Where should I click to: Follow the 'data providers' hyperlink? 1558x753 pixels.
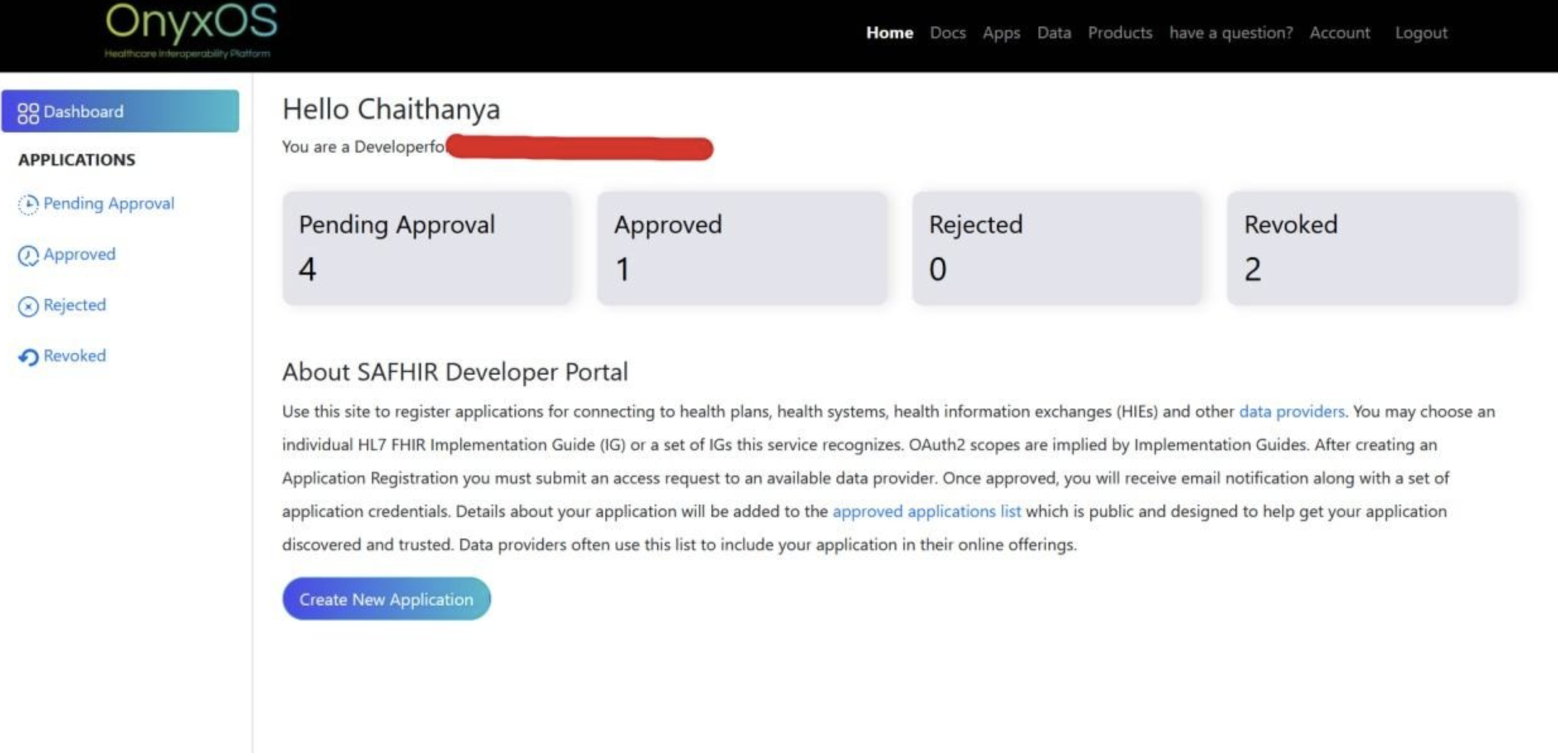[x=1291, y=412]
